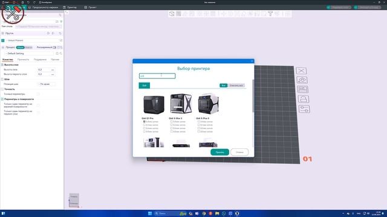
Task: Open File Explorer from the taskbar
Action: click(x=217, y=213)
